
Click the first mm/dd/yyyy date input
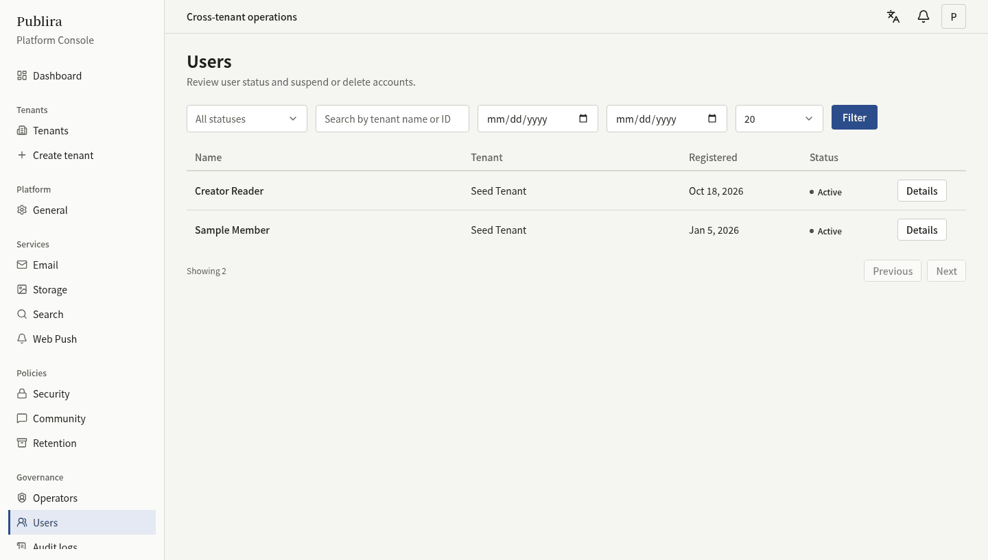538,119
